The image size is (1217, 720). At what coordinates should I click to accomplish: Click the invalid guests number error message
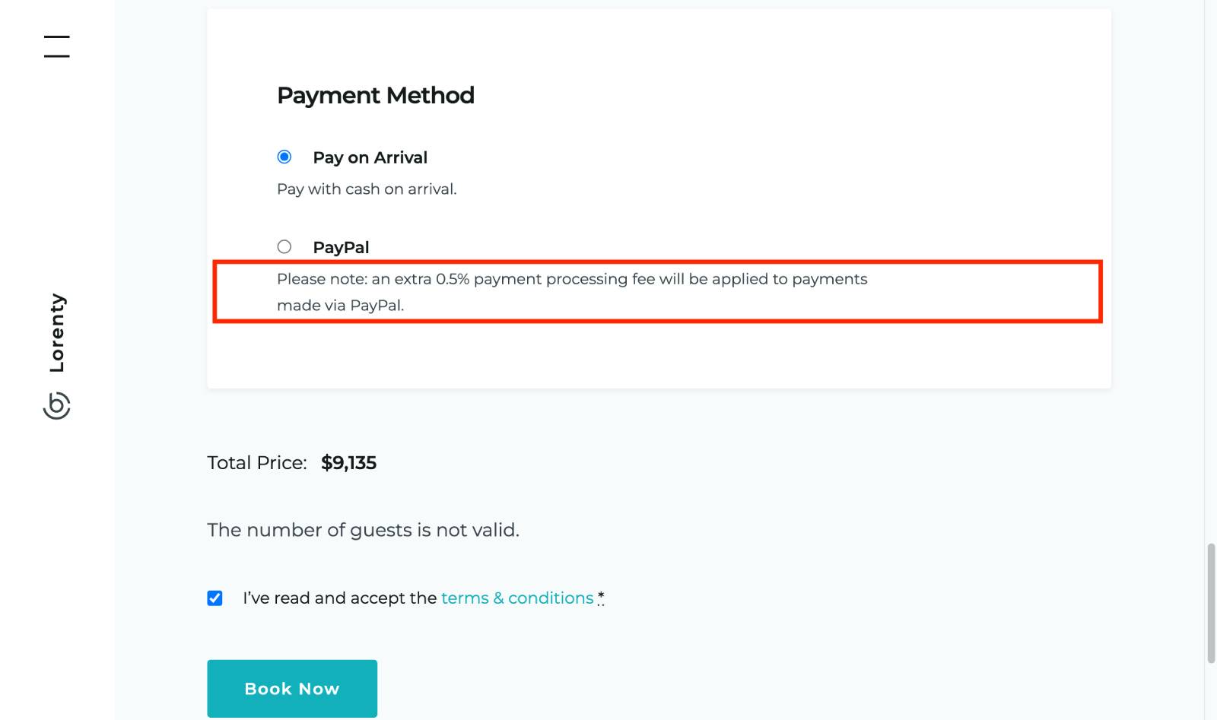pos(363,530)
